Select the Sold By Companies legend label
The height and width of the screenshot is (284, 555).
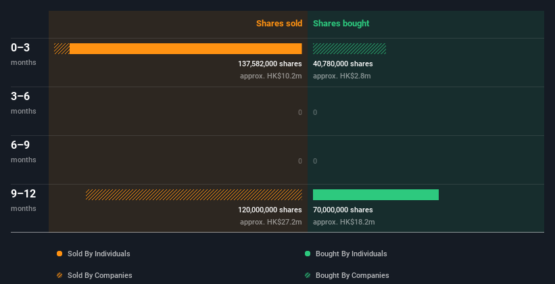(x=100, y=275)
